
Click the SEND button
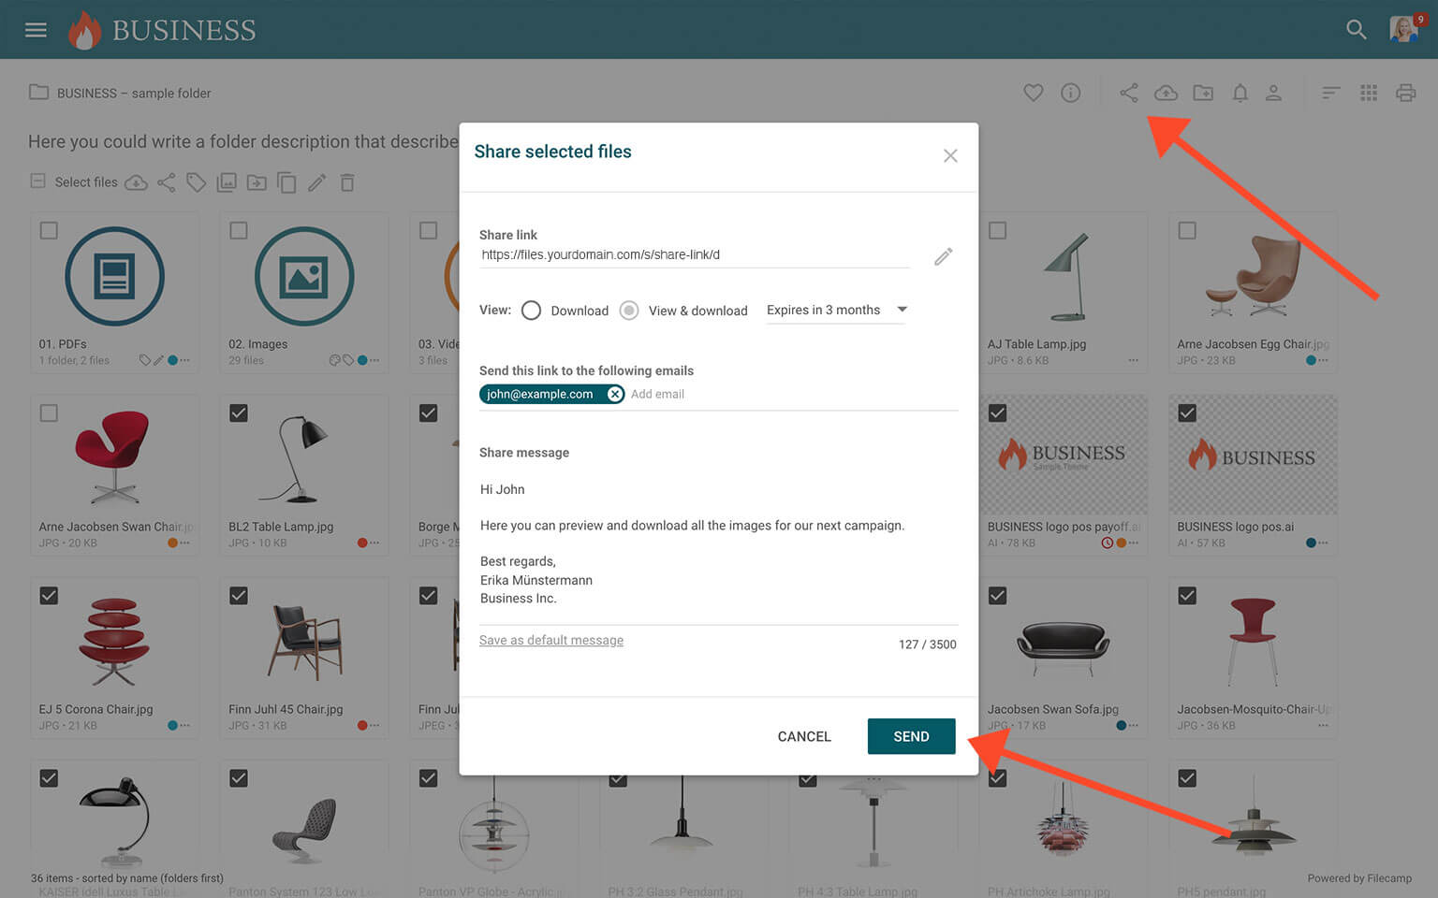pyautogui.click(x=911, y=736)
